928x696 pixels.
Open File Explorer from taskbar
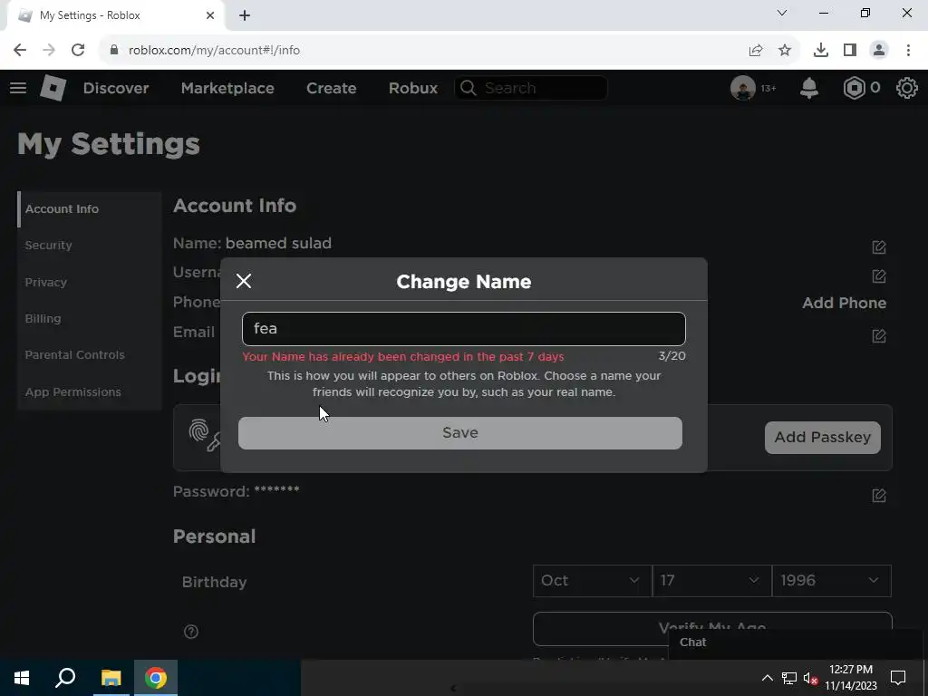pos(111,678)
